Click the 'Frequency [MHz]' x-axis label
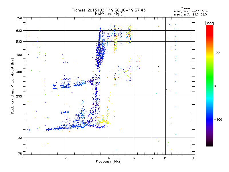 pos(108,162)
